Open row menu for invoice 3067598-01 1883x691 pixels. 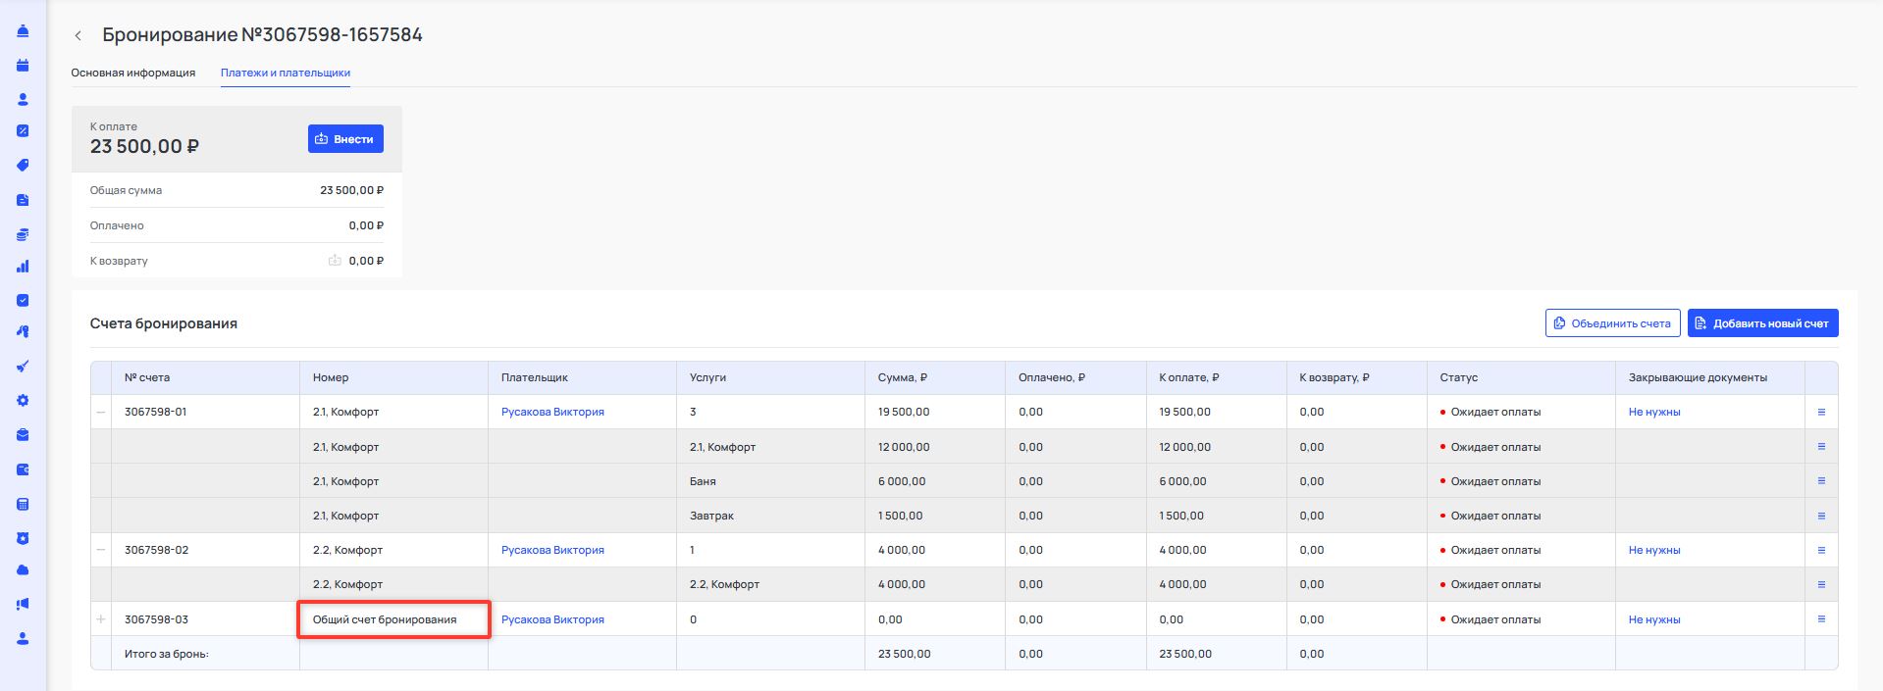[x=1821, y=413]
